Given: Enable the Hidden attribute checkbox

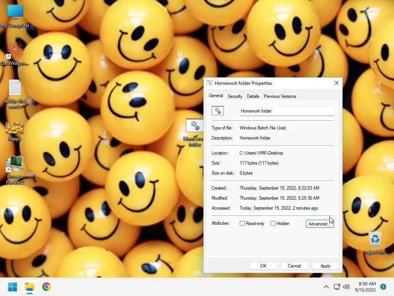Looking at the screenshot, I should click(x=273, y=224).
